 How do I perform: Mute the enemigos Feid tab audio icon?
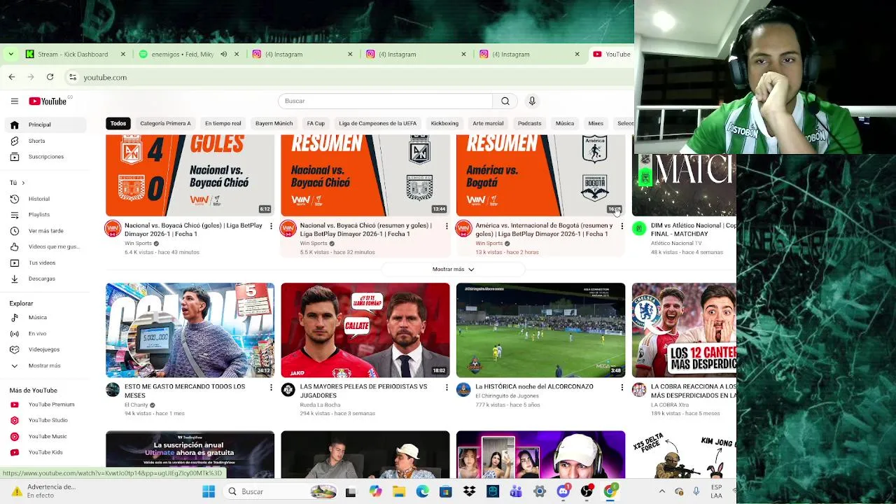223,54
